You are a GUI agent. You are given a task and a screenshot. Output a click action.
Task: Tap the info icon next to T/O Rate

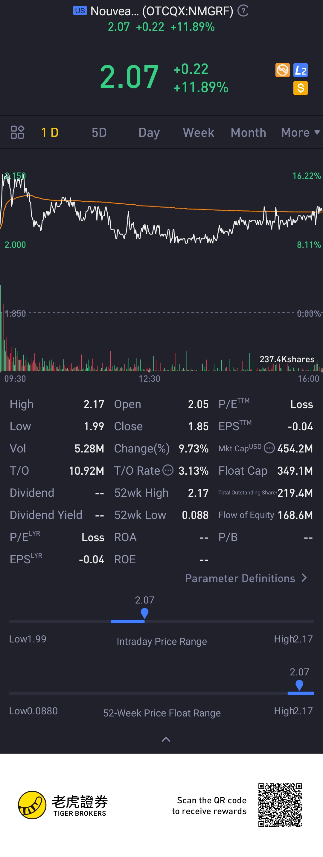[168, 470]
